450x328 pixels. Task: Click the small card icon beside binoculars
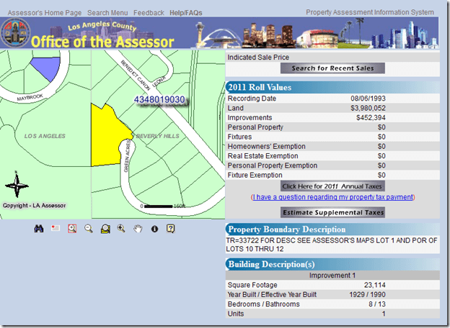coord(55,229)
